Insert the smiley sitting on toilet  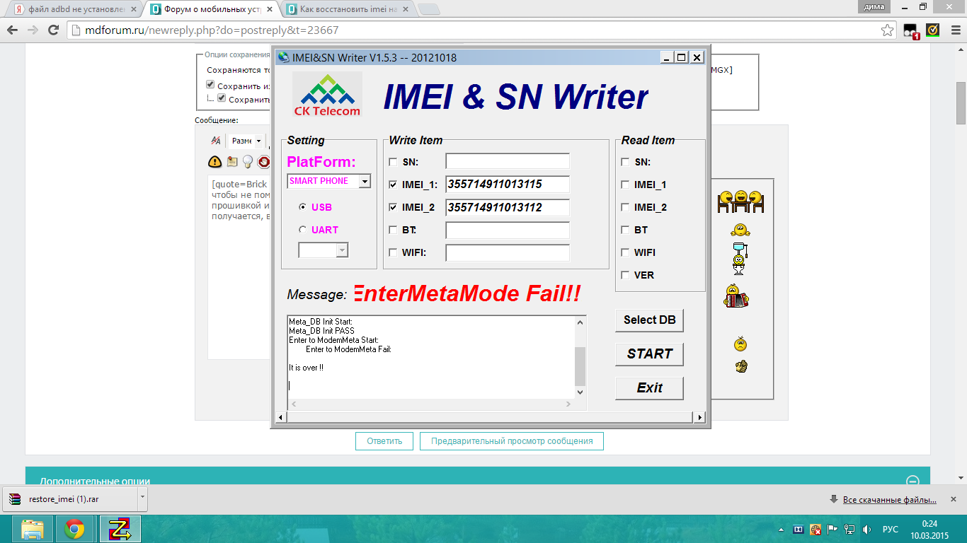[739, 259]
